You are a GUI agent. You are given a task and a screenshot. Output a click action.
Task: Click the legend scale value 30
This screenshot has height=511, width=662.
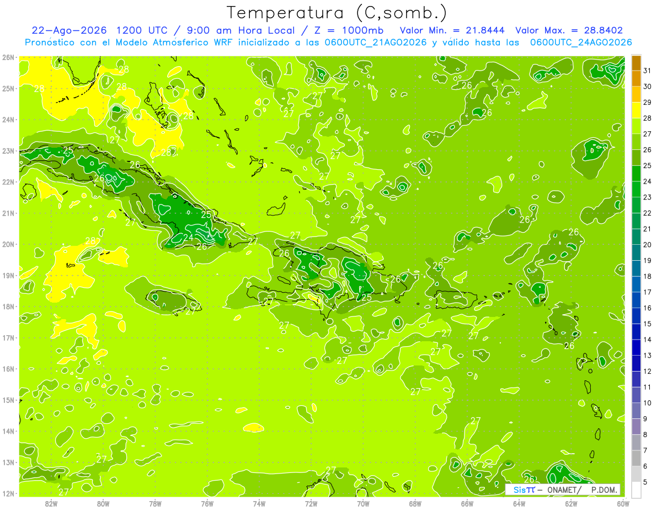[647, 87]
